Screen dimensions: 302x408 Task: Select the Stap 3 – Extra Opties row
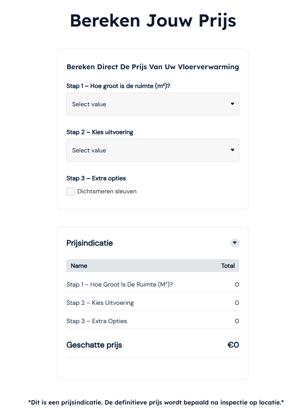pos(153,321)
